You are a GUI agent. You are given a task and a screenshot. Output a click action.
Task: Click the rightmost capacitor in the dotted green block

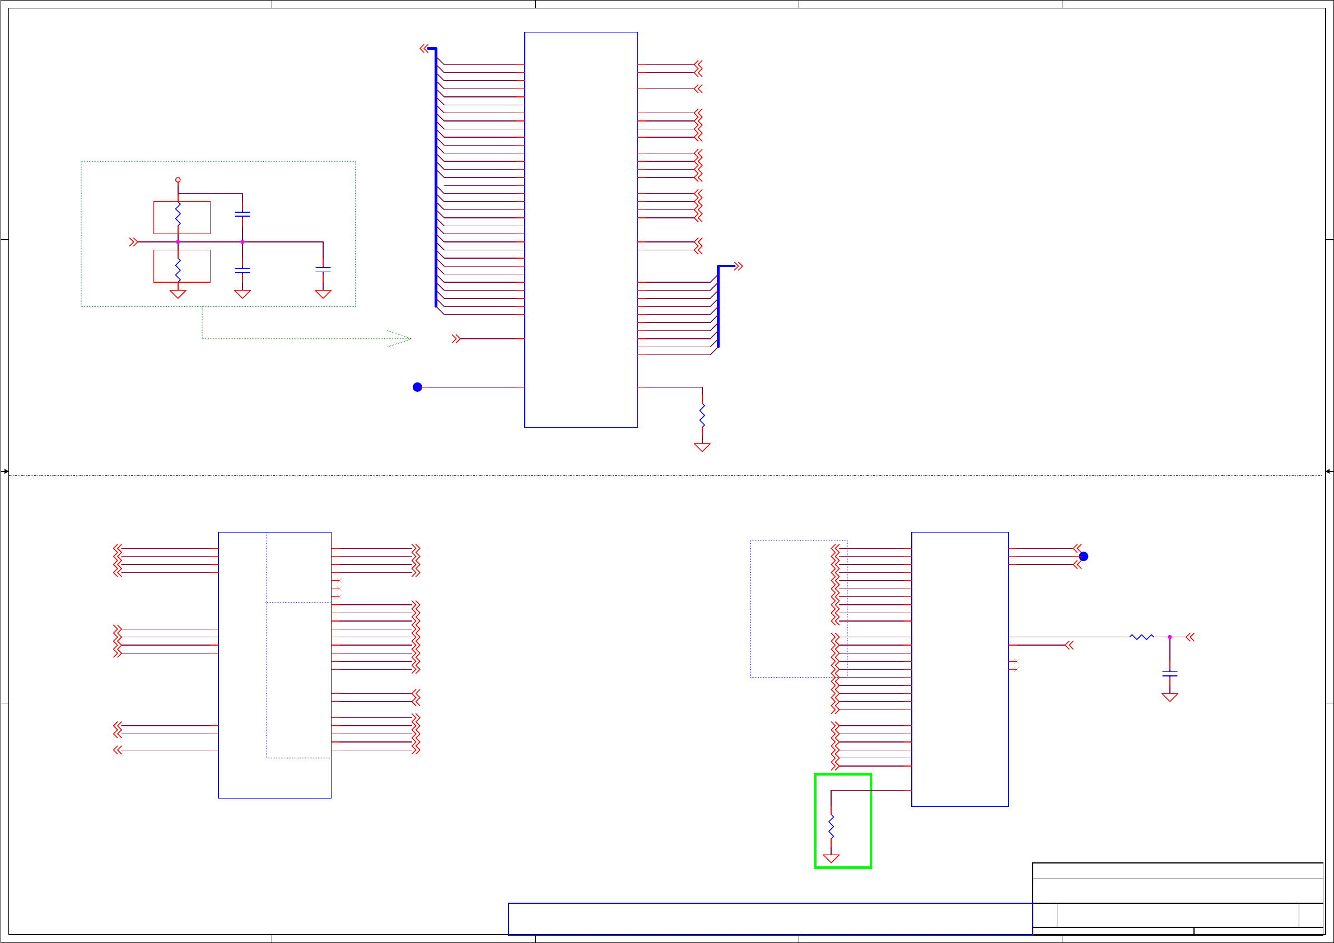click(x=323, y=269)
